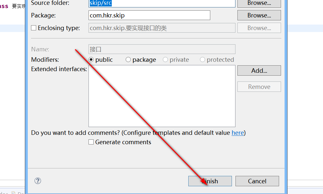Click the Remove interface button

point(259,87)
